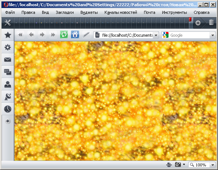Open the Почта menu
218x170 pixels.
tap(150, 12)
